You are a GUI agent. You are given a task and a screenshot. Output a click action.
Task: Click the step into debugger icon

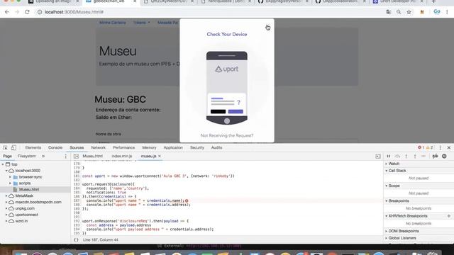406,157
